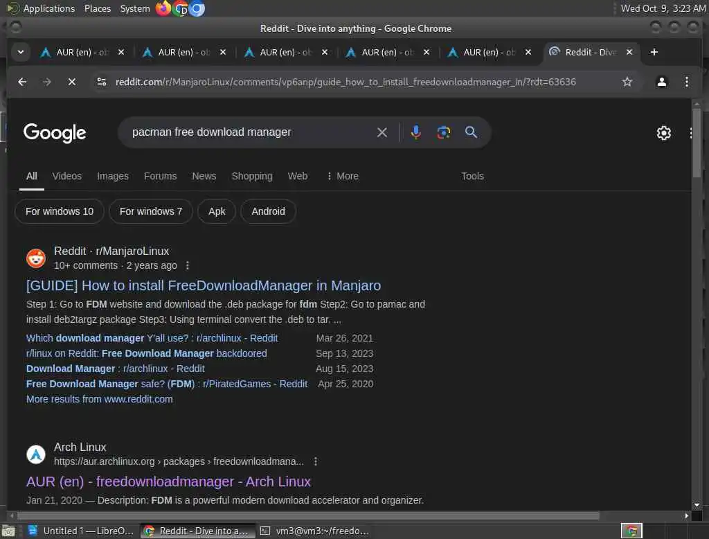Image resolution: width=709 pixels, height=539 pixels.
Task: Close the first AUR tab
Action: [x=120, y=52]
